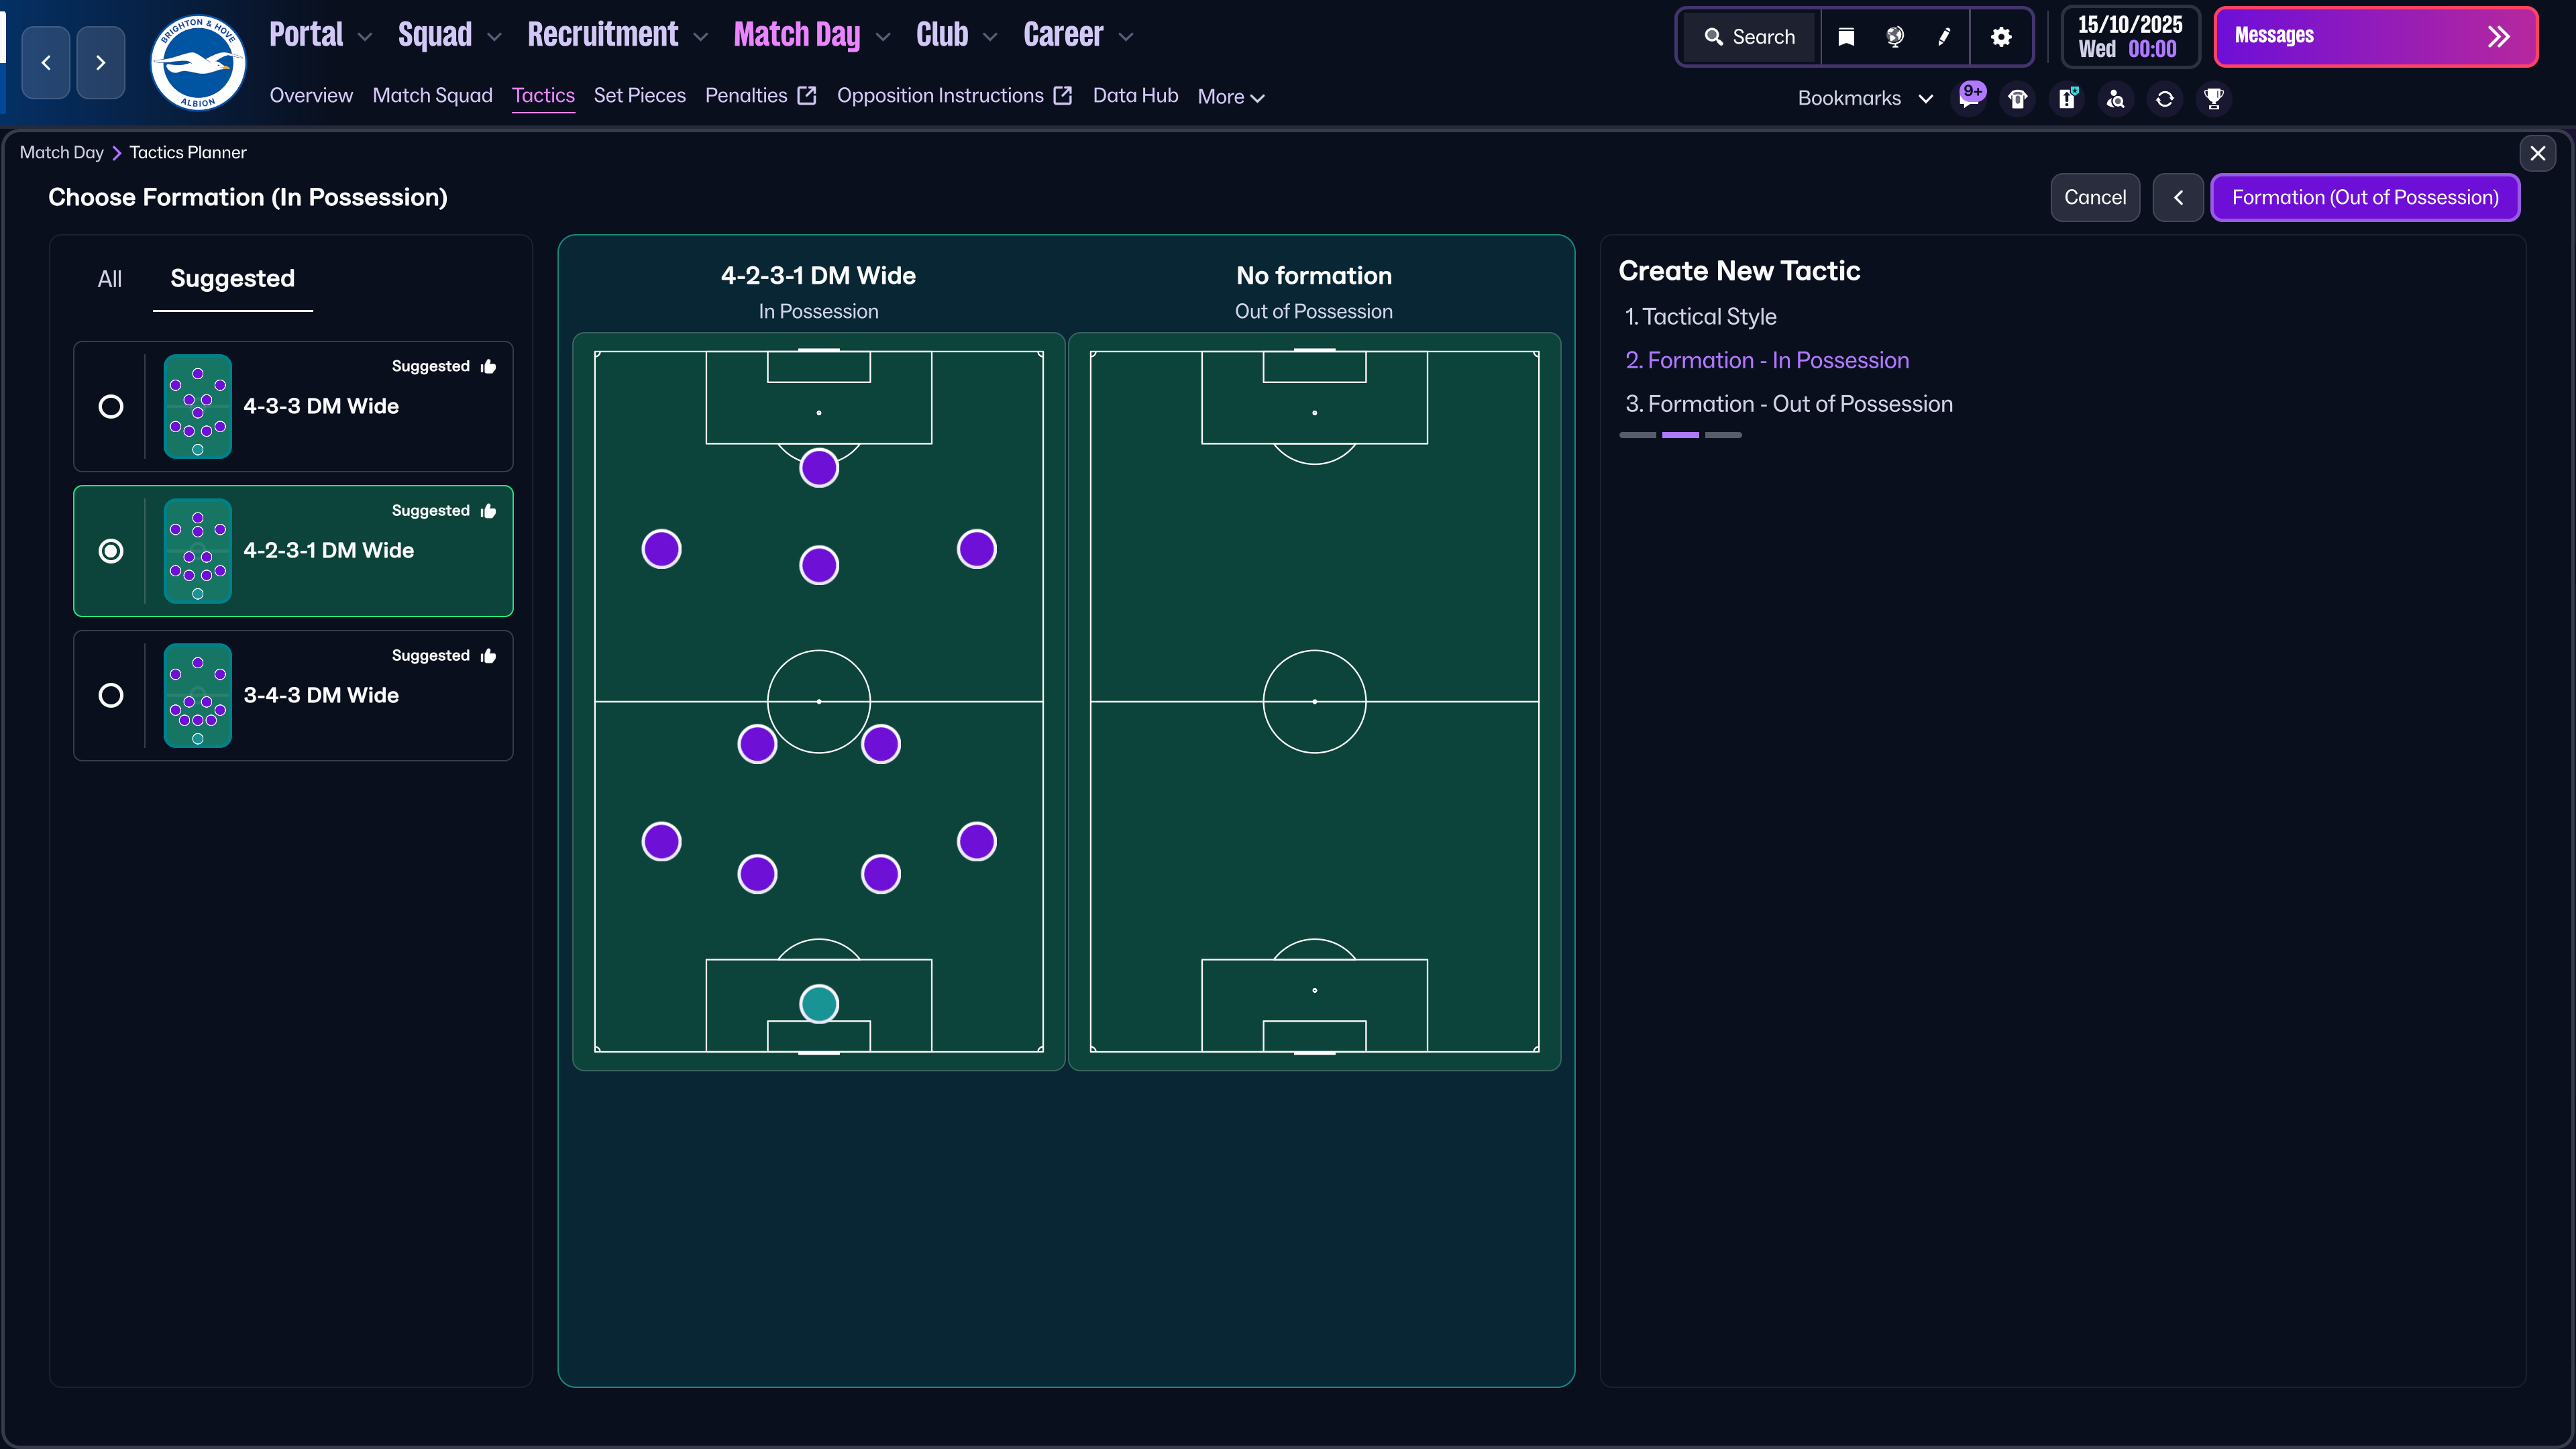Open the chat inbox with 9+ badge
This screenshot has width=2576, height=1449.
(1969, 98)
